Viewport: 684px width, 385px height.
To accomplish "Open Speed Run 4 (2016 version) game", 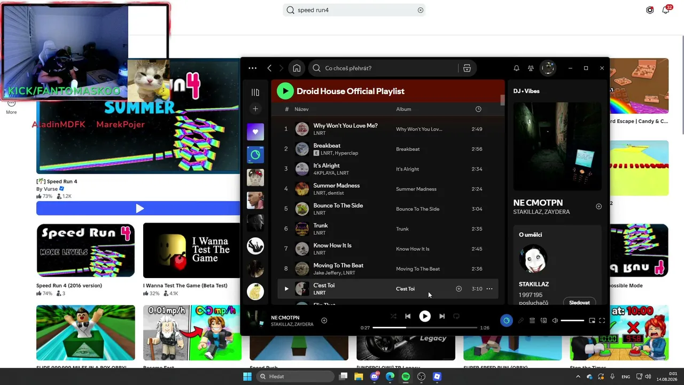I will pos(85,250).
